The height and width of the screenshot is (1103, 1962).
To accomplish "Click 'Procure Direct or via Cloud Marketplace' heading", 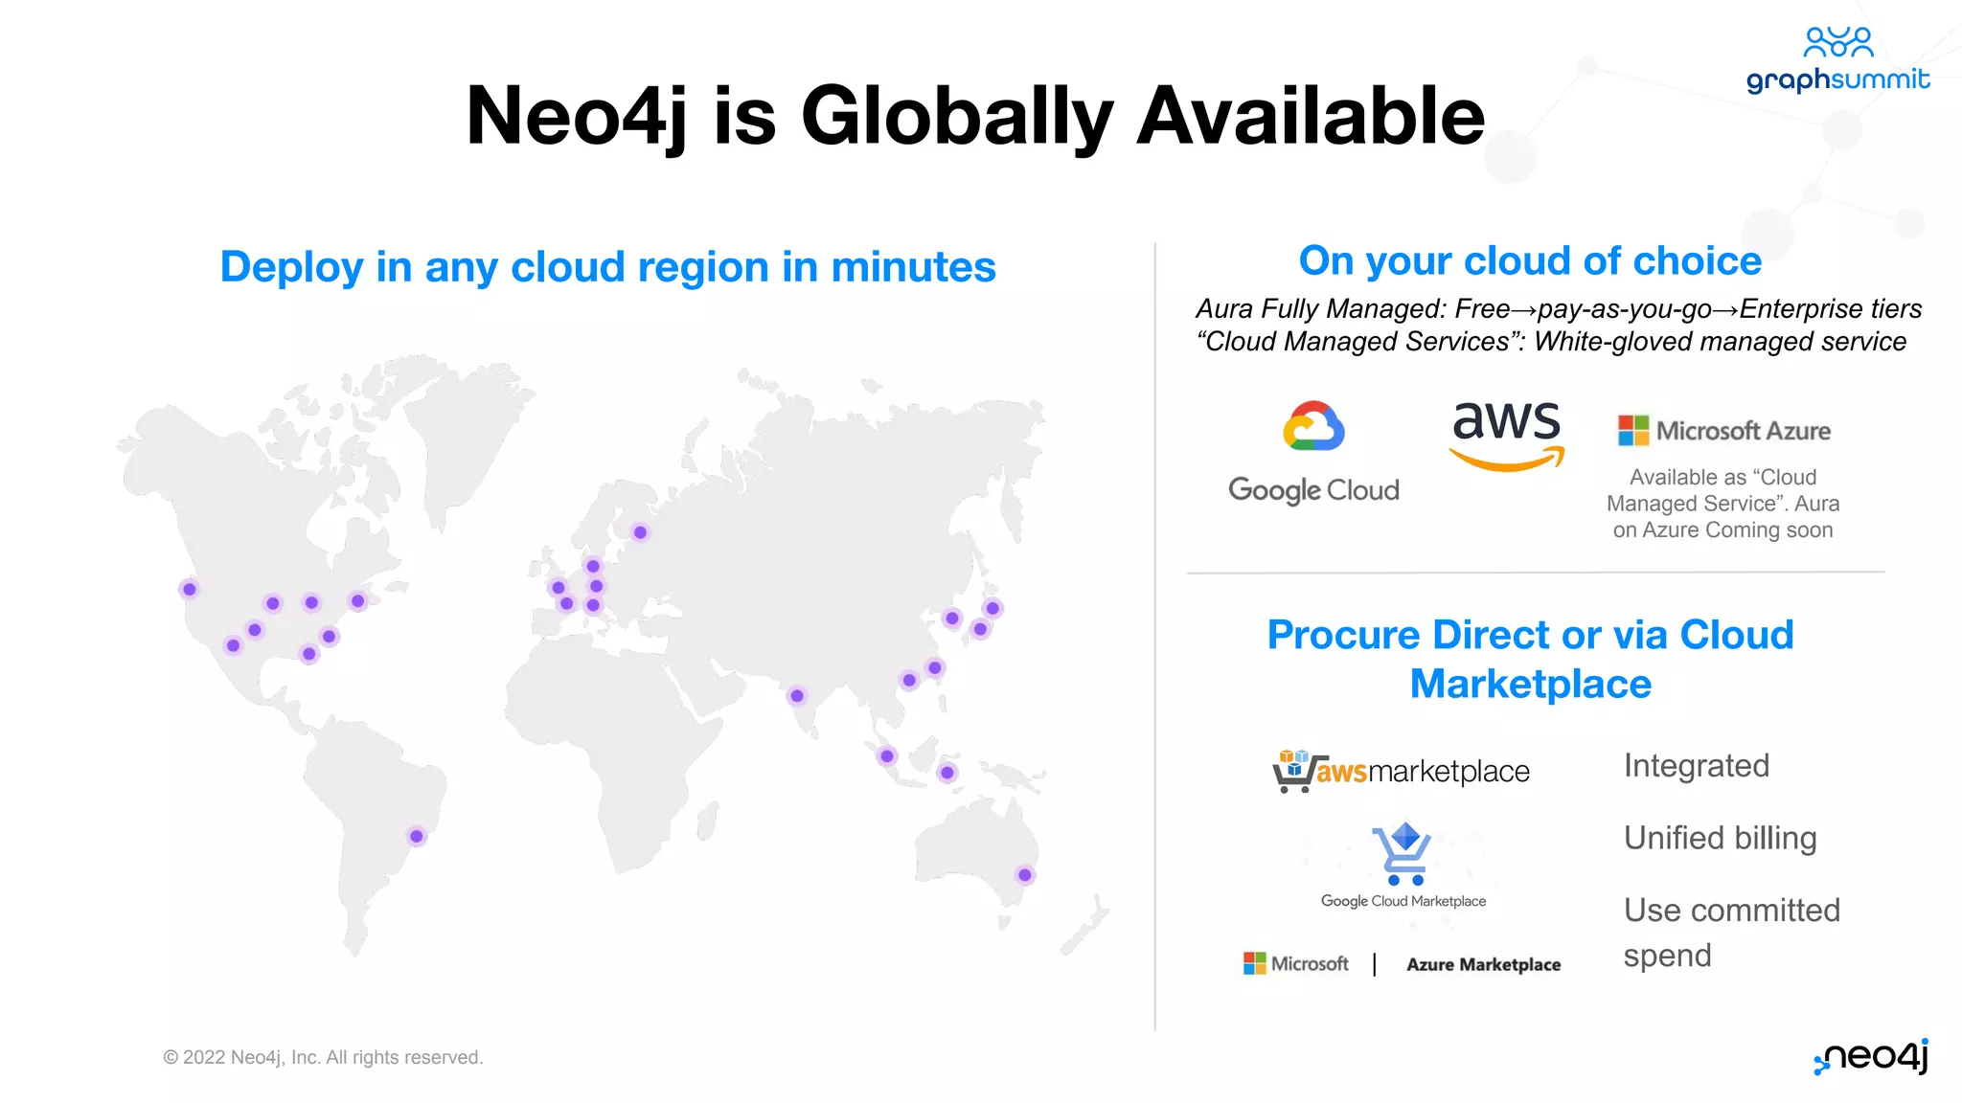I will tap(1530, 660).
